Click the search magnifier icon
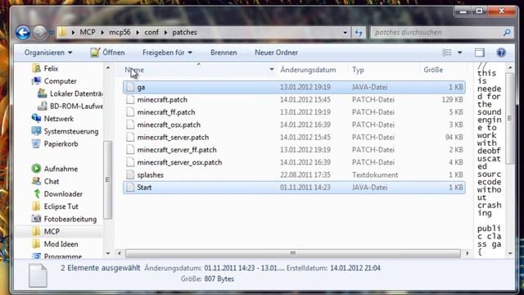This screenshot has height=295, width=524. pyautogui.click(x=507, y=33)
